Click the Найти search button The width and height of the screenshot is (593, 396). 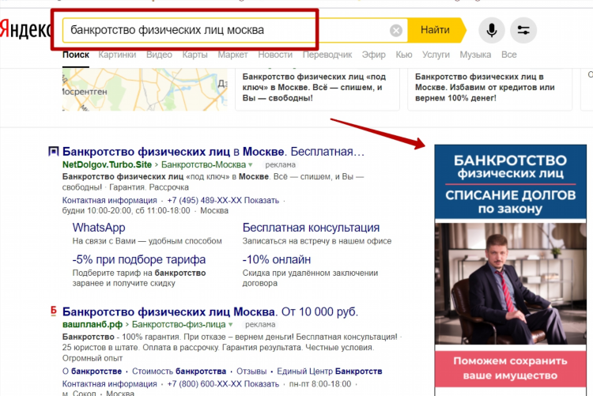436,30
